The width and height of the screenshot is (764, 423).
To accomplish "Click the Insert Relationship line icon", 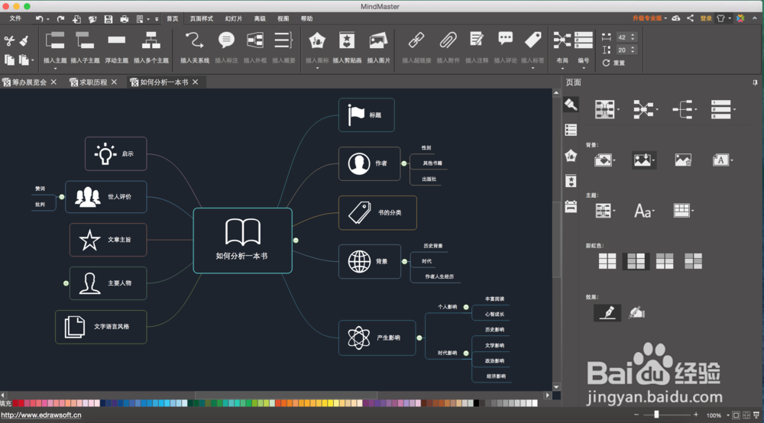I will click(194, 40).
